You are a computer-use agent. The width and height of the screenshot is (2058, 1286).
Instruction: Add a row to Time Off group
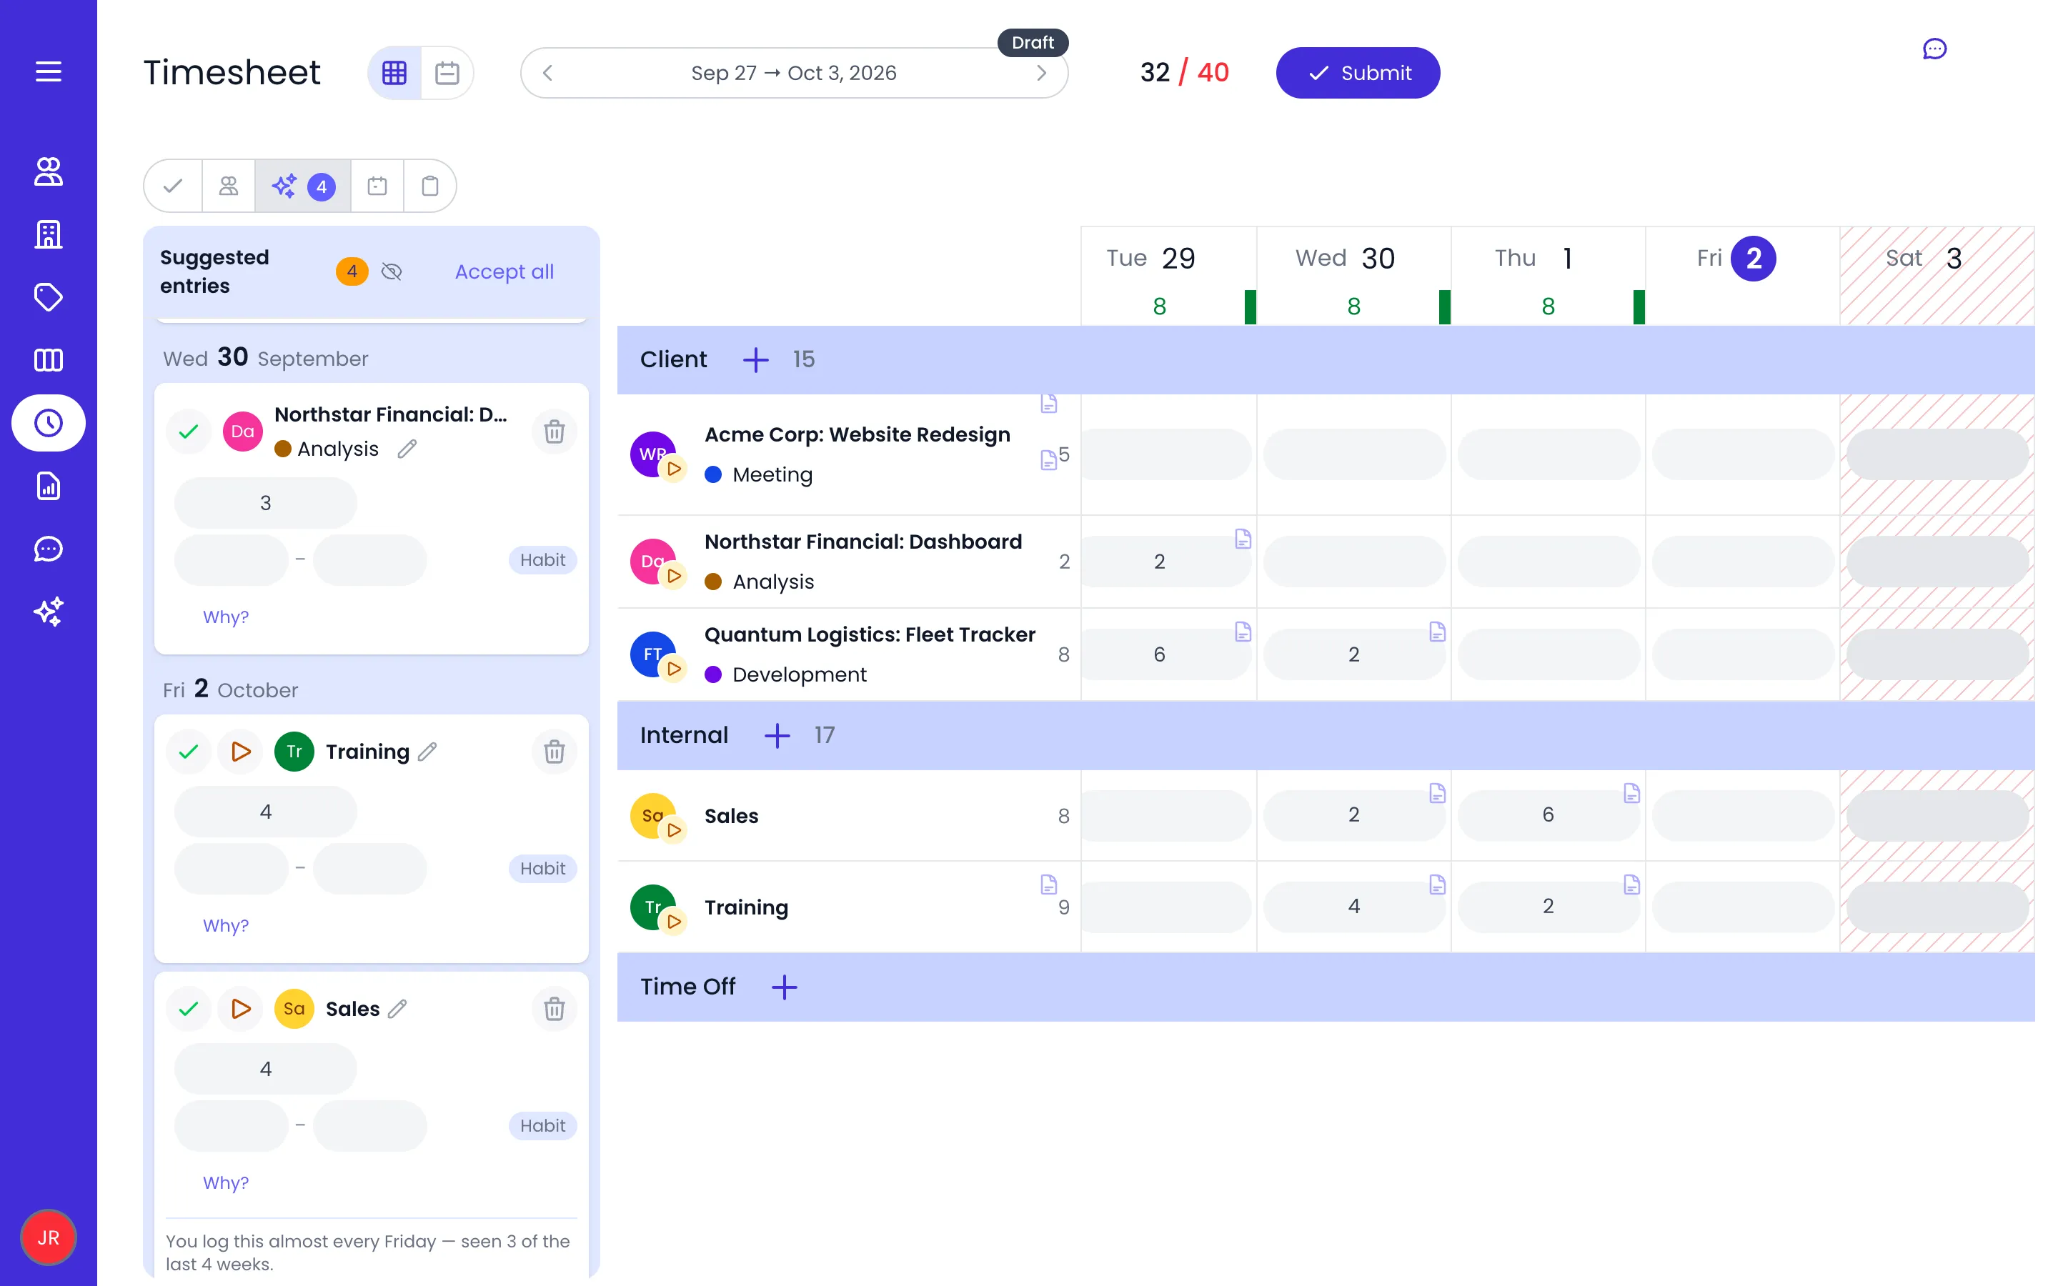[x=784, y=987]
